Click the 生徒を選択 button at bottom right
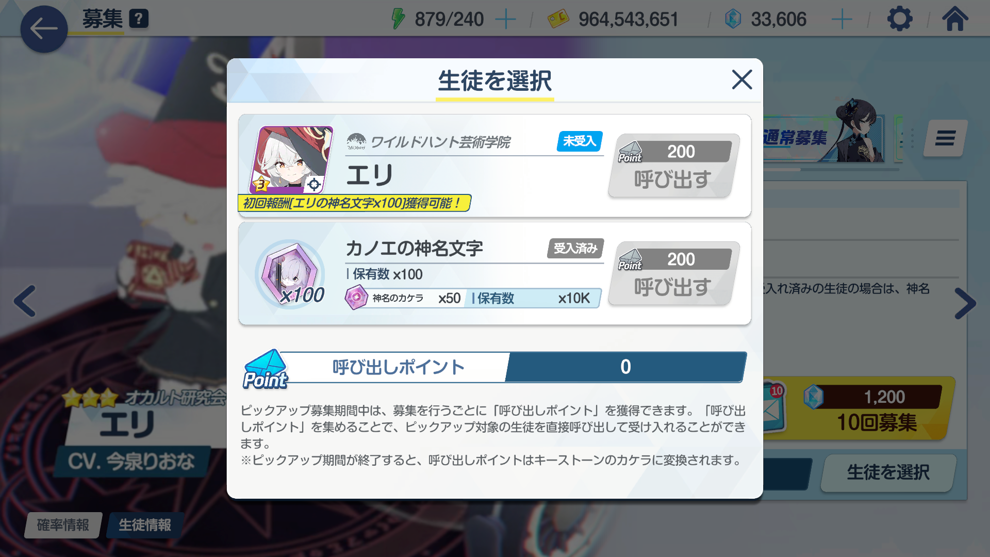This screenshot has width=990, height=557. click(888, 472)
